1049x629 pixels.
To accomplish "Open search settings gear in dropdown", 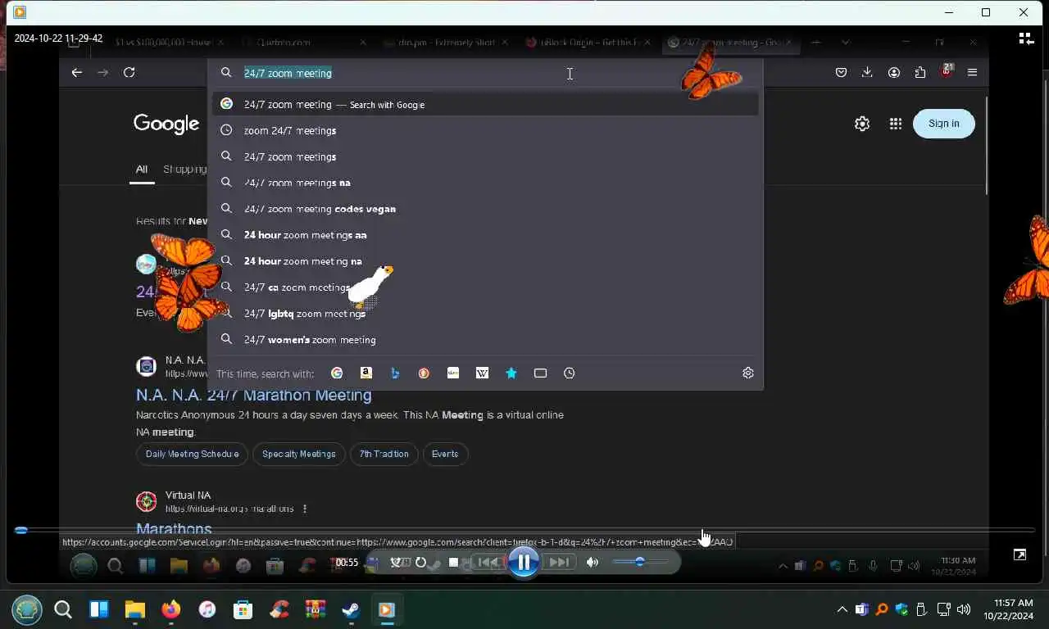I will [748, 373].
